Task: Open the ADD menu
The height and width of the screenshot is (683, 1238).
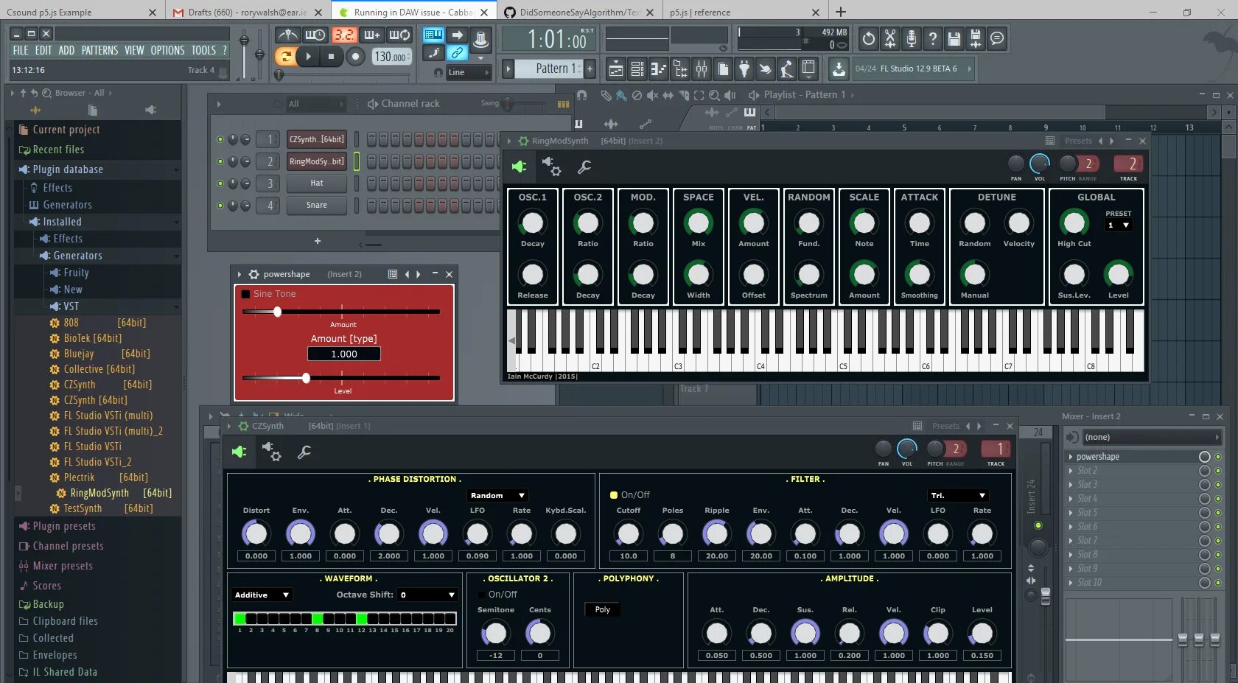Action: 66,51
